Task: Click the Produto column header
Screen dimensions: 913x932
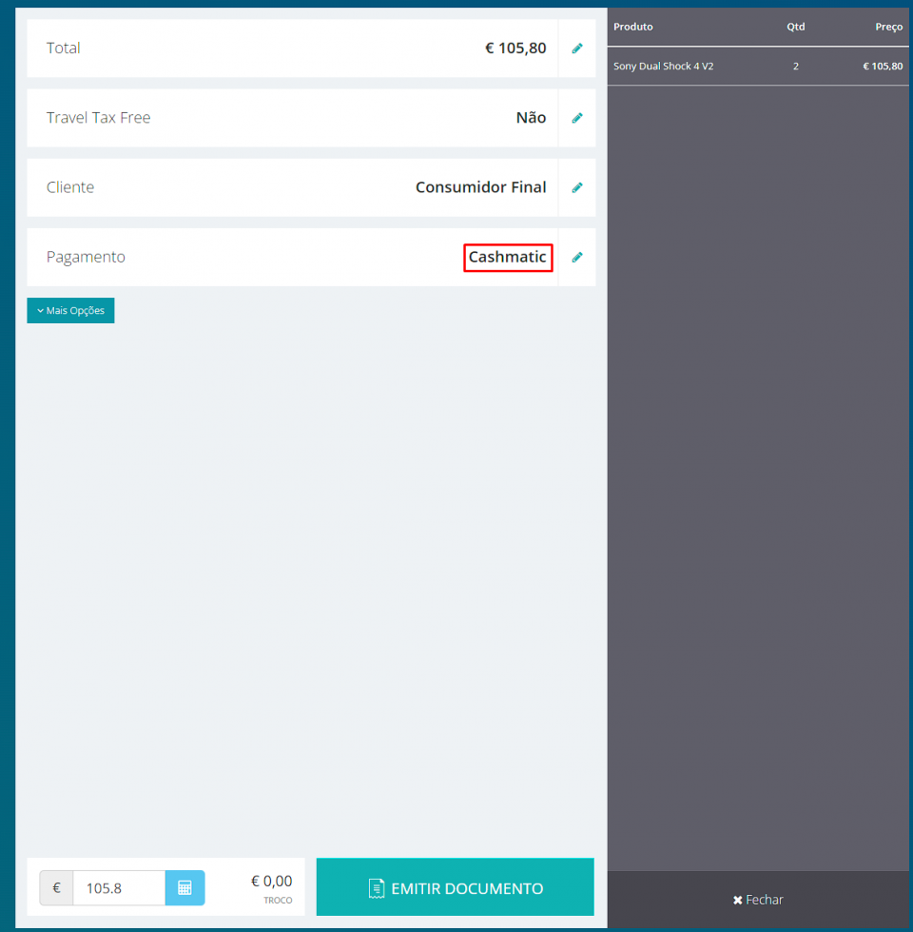Action: pyautogui.click(x=633, y=27)
